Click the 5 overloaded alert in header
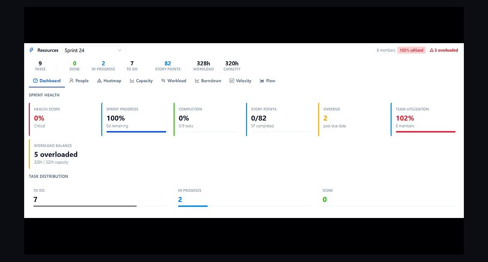The height and width of the screenshot is (262, 488). click(x=444, y=50)
